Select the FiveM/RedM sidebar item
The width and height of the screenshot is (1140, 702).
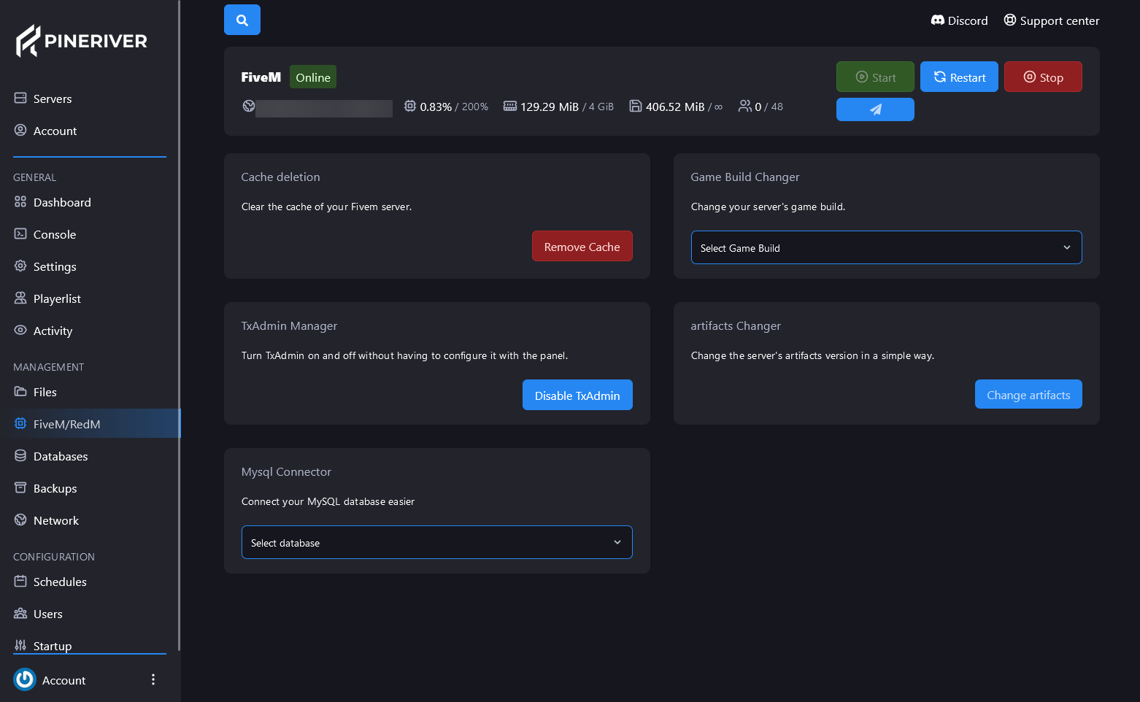[90, 423]
